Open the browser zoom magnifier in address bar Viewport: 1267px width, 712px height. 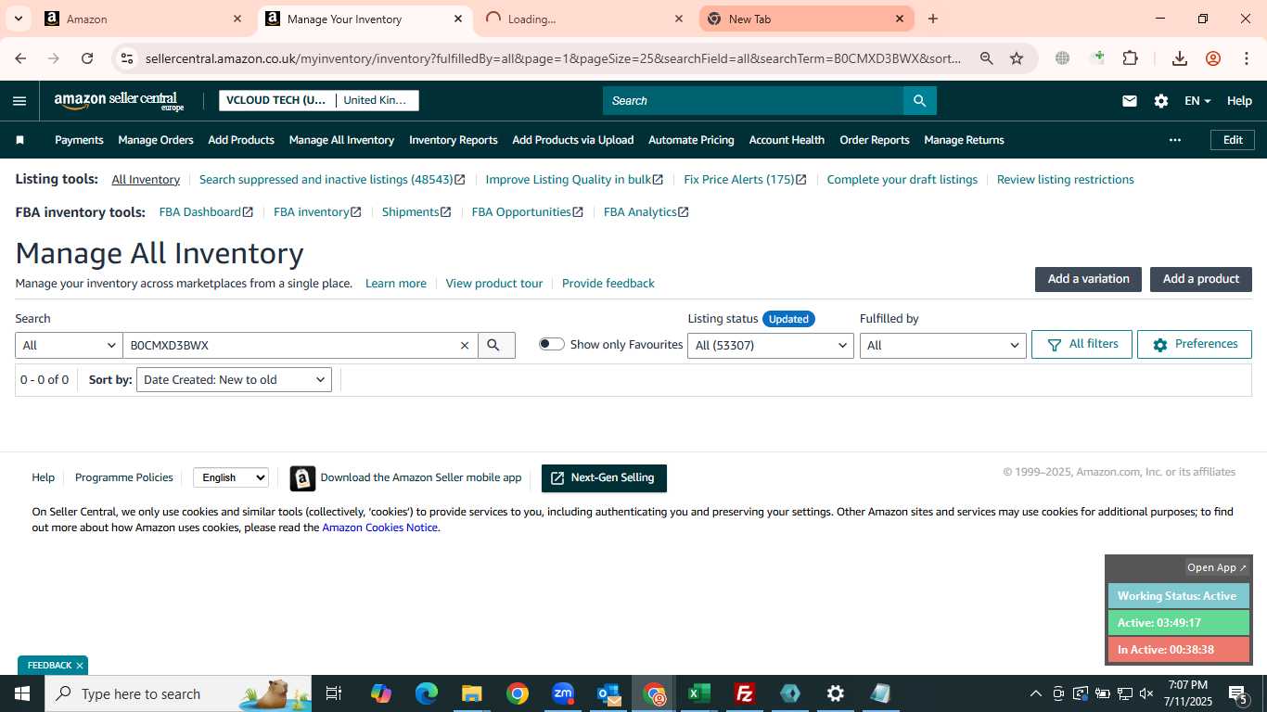(x=987, y=58)
